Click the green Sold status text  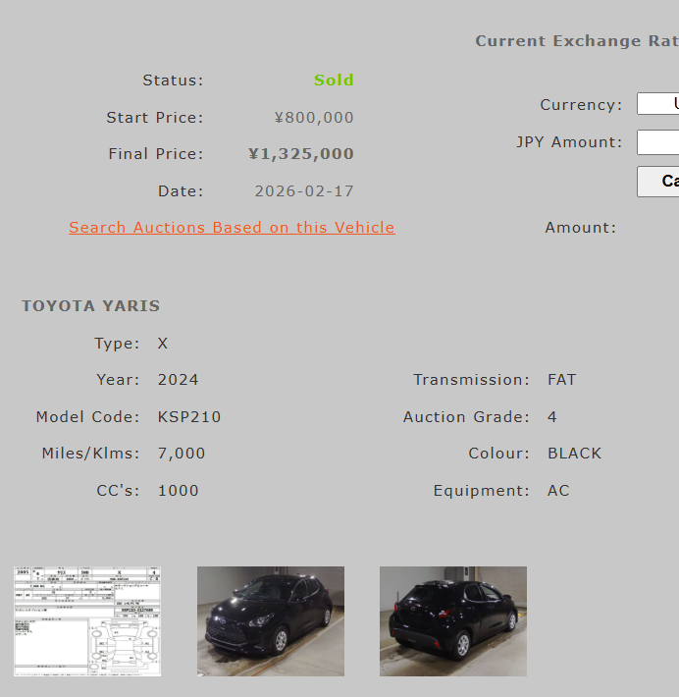click(334, 80)
